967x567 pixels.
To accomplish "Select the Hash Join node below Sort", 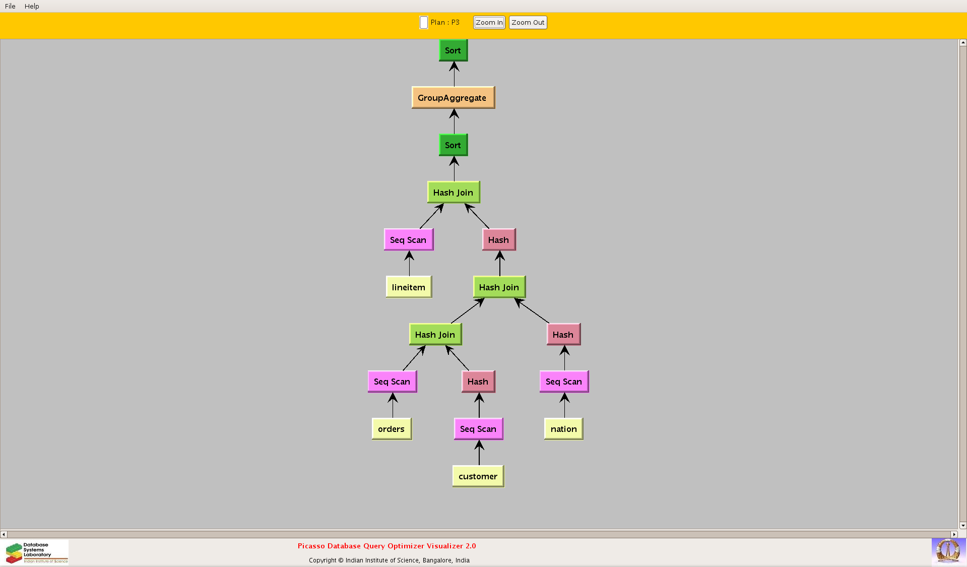I will [x=453, y=193].
